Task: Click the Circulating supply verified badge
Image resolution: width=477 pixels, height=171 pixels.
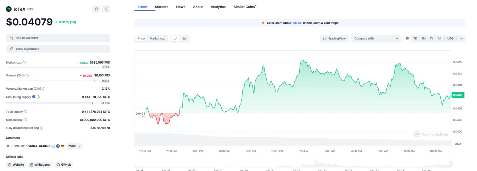Action: tap(34, 97)
